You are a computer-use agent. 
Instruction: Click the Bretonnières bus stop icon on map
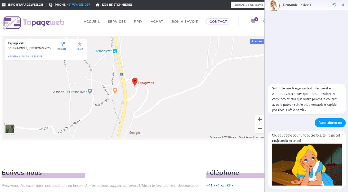pos(115,51)
